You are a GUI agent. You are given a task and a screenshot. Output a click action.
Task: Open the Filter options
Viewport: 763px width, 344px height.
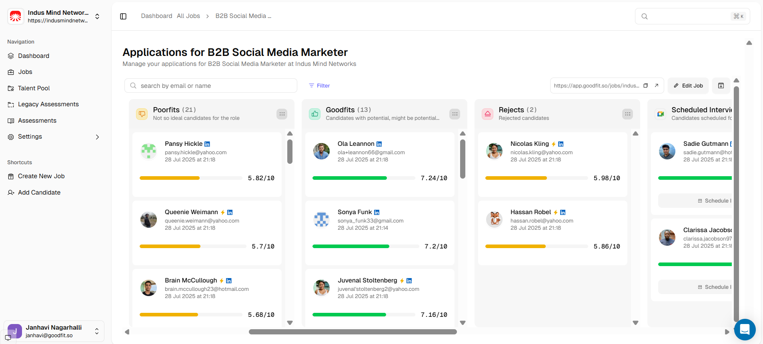pyautogui.click(x=319, y=86)
